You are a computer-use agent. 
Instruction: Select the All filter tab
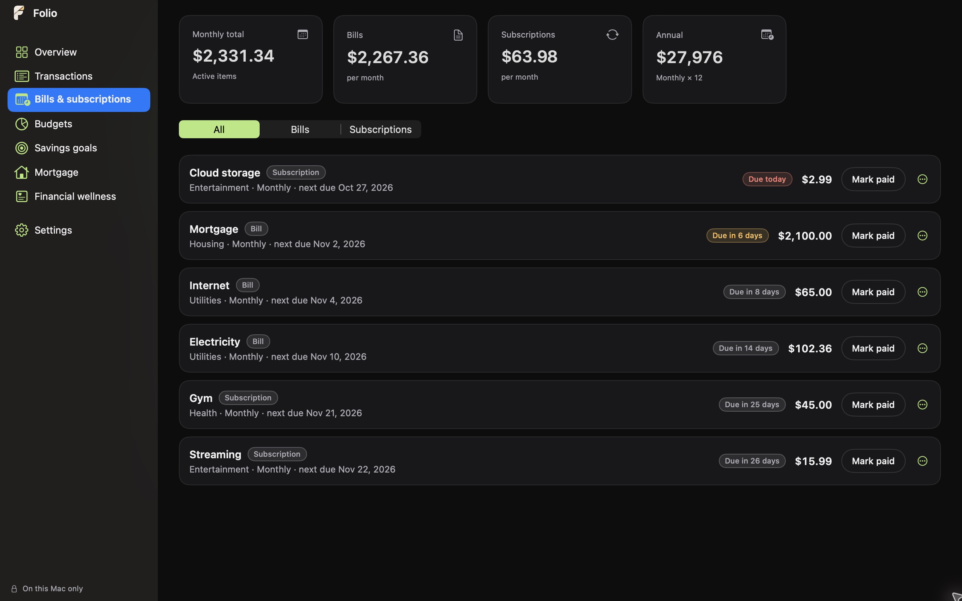219,129
